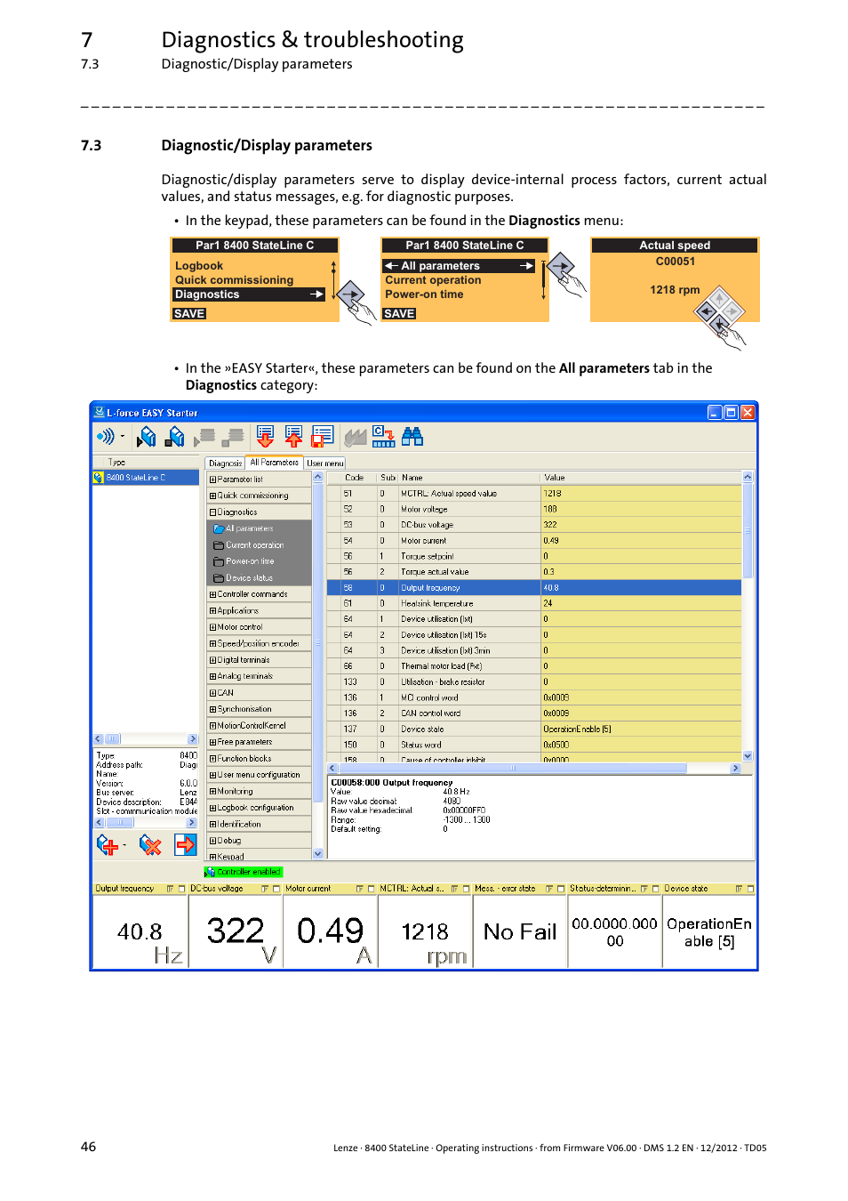Viewport: 848px width, 1201px height.
Task: Click the remove device X icon
Action: pos(151,844)
